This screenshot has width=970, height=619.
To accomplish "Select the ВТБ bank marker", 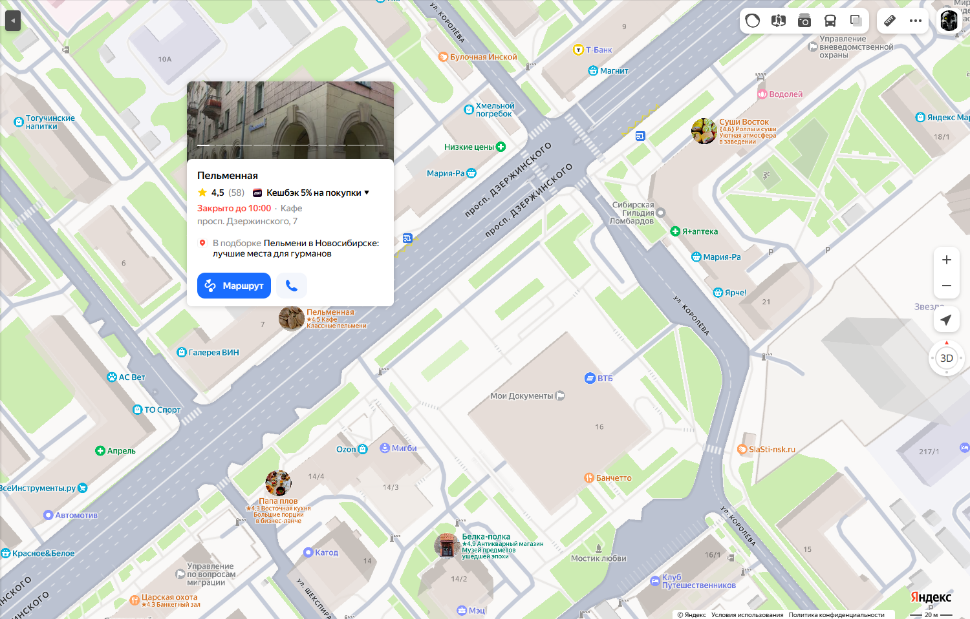I will click(x=590, y=379).
